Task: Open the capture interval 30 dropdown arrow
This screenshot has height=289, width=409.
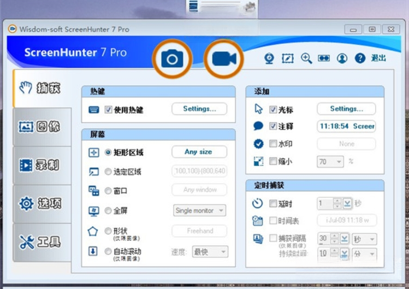Action: tap(345, 239)
